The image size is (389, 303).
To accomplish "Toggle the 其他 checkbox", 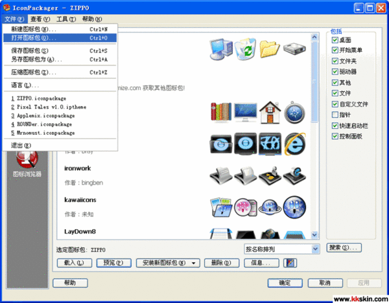I will click(335, 82).
